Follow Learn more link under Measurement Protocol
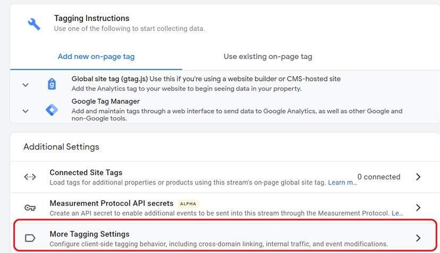The image size is (440, 253). (397, 213)
